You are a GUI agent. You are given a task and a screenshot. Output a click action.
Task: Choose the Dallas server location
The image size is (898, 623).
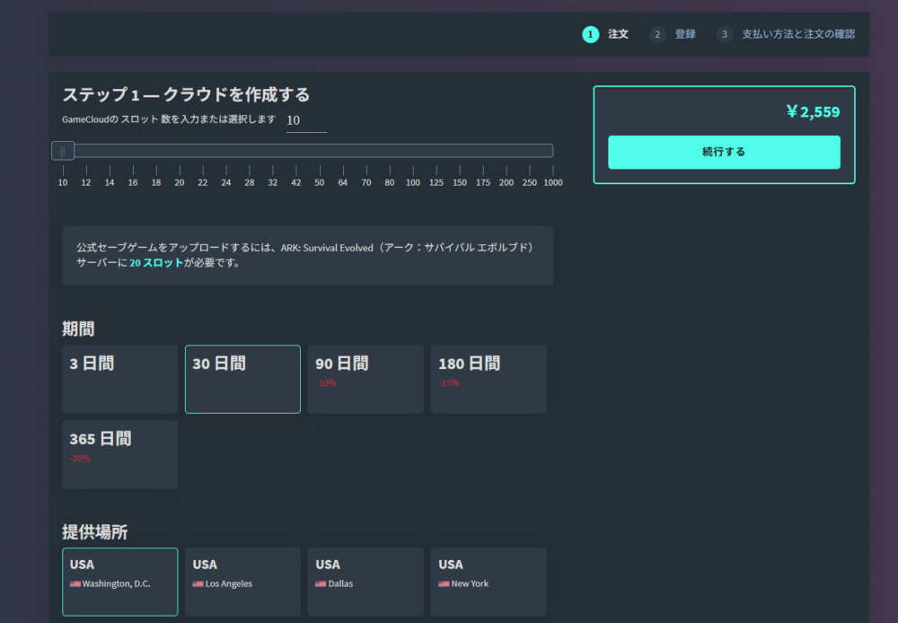click(365, 582)
